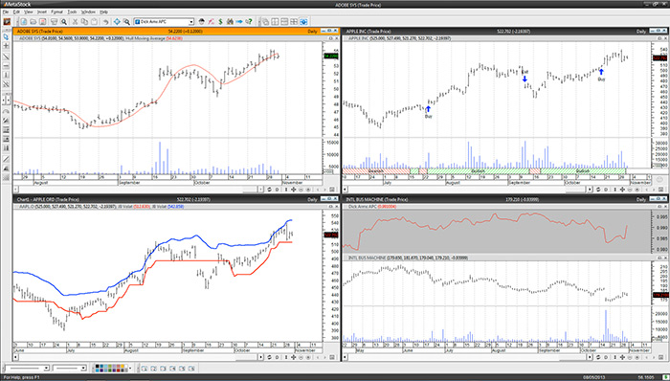Select the arc drawing tool in left toolbar
Image resolution: width=670 pixels, height=381 pixels.
6,112
